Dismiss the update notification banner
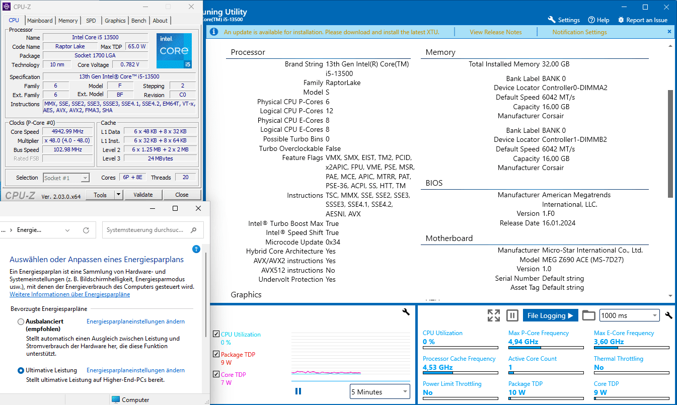Screen dimensions: 677x405 (669, 32)
